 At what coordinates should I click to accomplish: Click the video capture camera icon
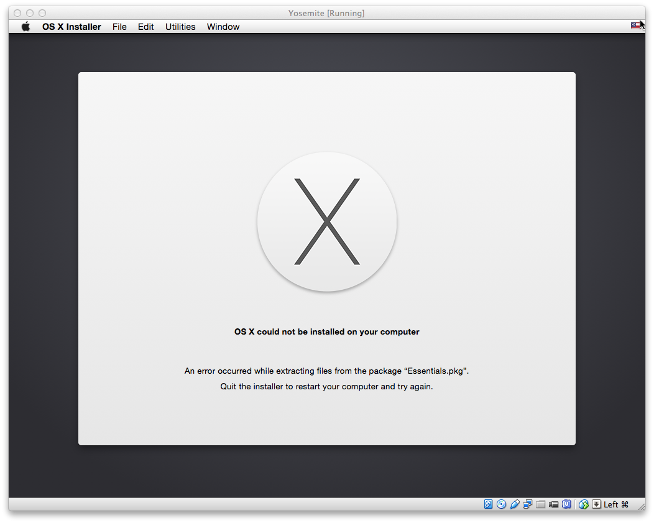[553, 504]
